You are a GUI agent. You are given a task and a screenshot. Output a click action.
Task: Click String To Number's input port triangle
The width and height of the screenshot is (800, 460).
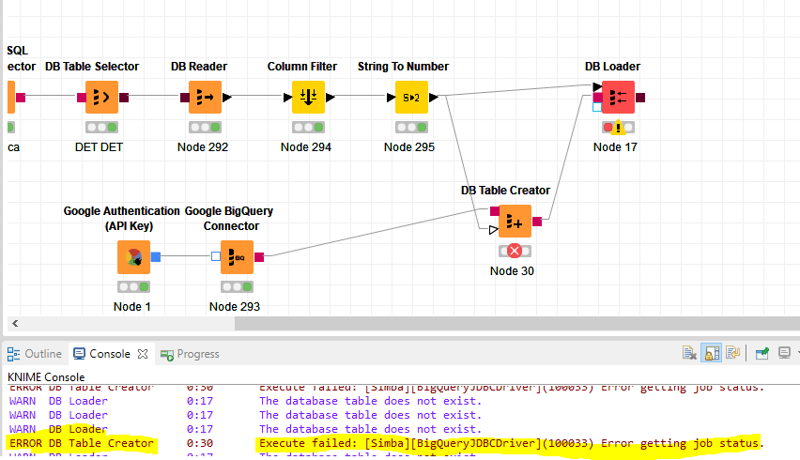[391, 98]
